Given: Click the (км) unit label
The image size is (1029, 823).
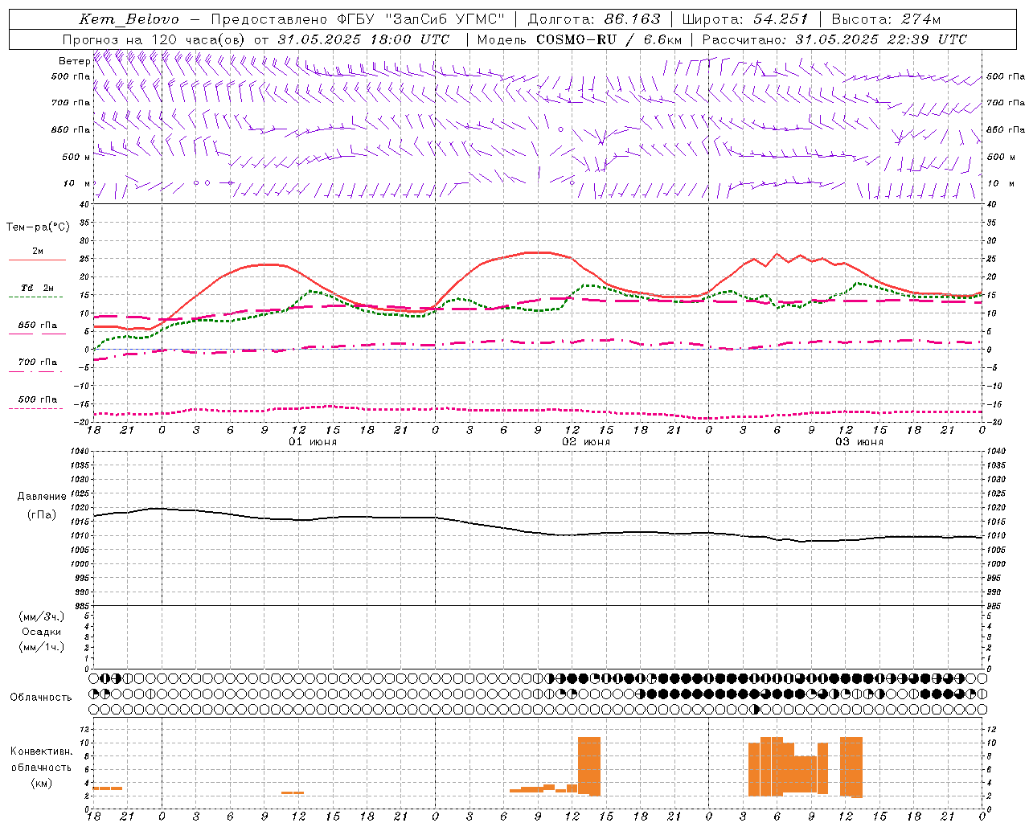Looking at the screenshot, I should point(41,783).
